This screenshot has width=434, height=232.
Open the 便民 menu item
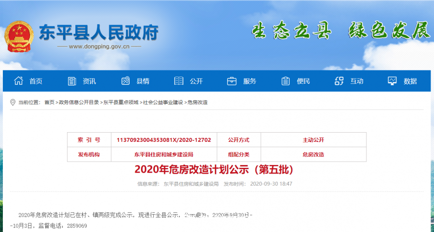pyautogui.click(x=303, y=81)
